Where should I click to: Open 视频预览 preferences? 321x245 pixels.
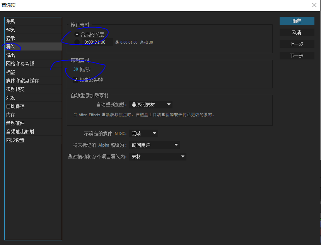[33, 89]
